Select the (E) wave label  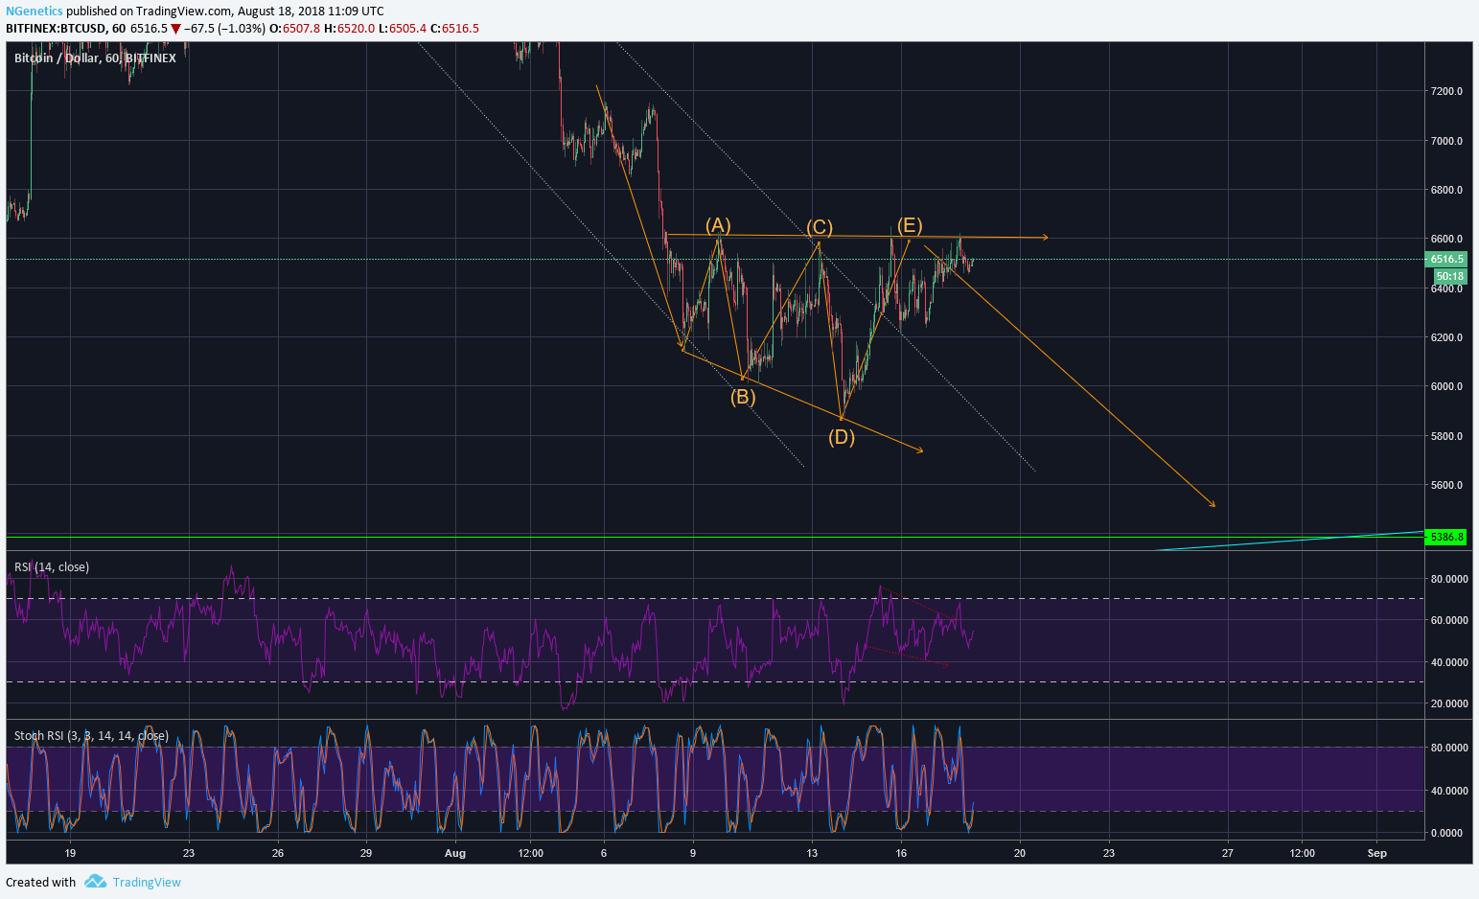pyautogui.click(x=910, y=225)
